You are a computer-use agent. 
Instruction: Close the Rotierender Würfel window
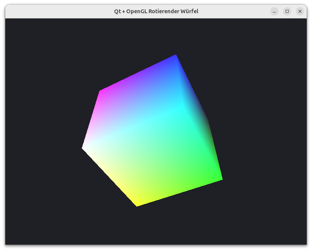click(300, 11)
